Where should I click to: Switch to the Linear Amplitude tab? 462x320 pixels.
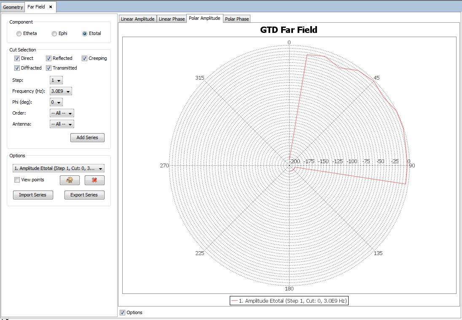click(138, 19)
